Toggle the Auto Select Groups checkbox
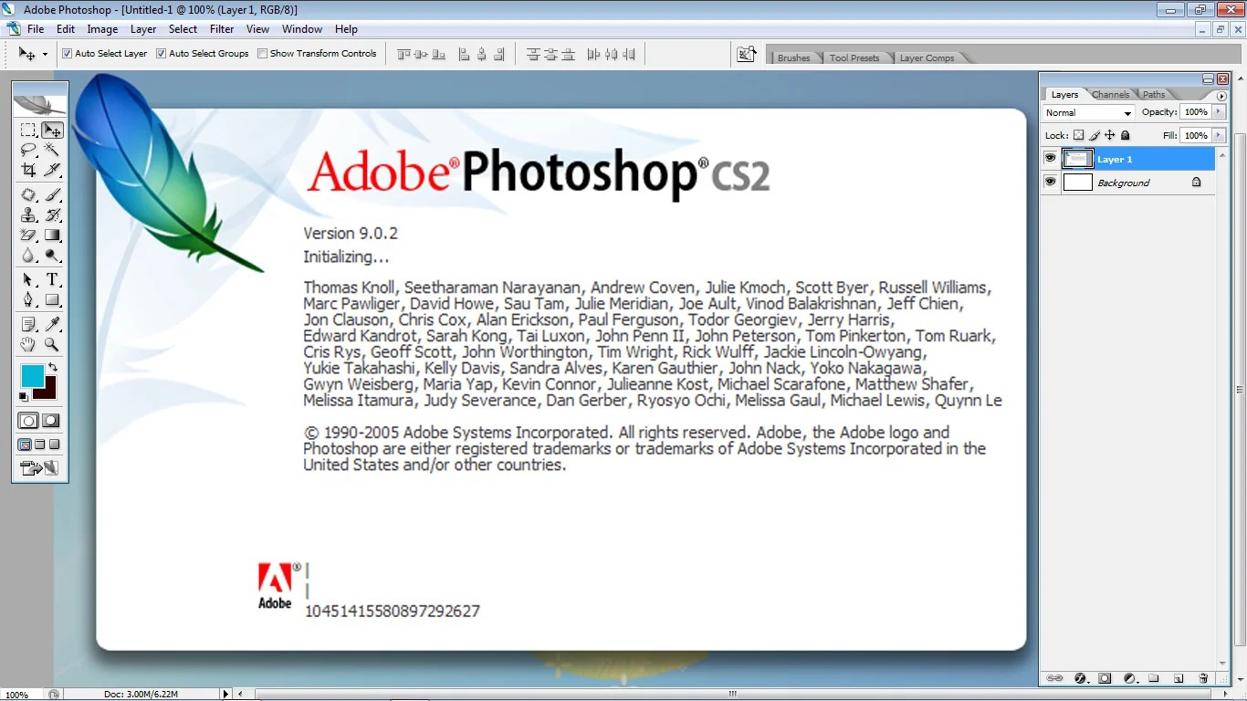This screenshot has height=701, width=1247. coord(161,54)
